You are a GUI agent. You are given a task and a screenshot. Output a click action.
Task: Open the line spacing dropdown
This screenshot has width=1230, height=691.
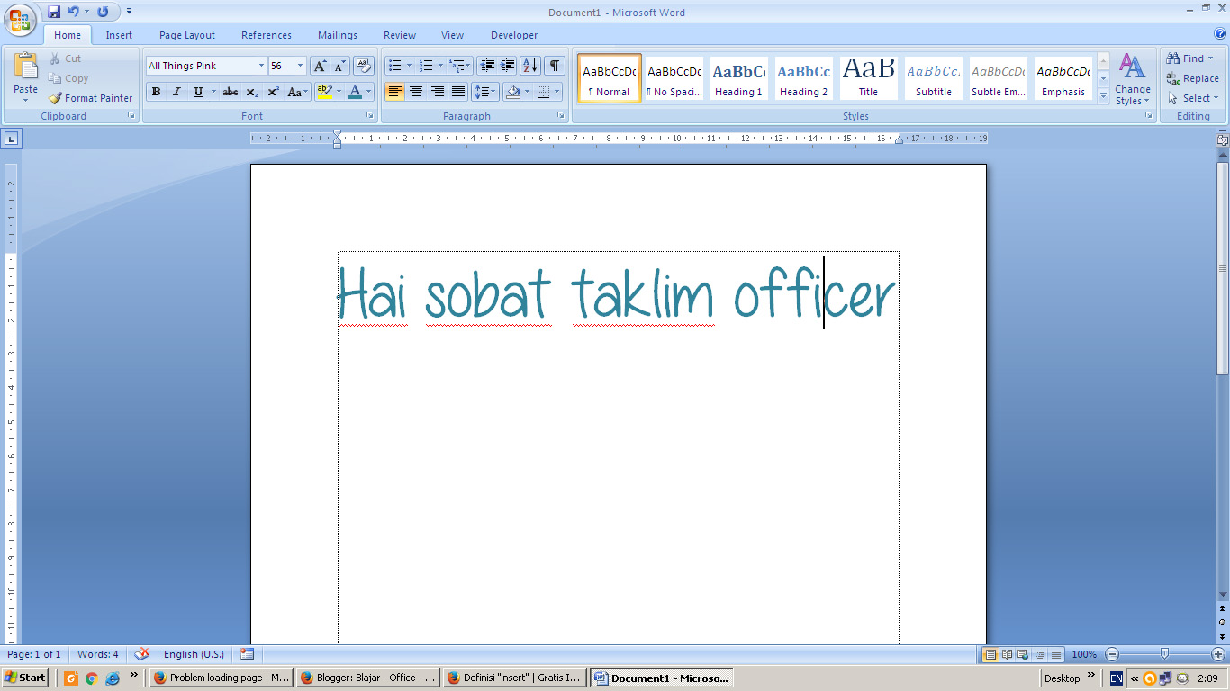coord(484,92)
